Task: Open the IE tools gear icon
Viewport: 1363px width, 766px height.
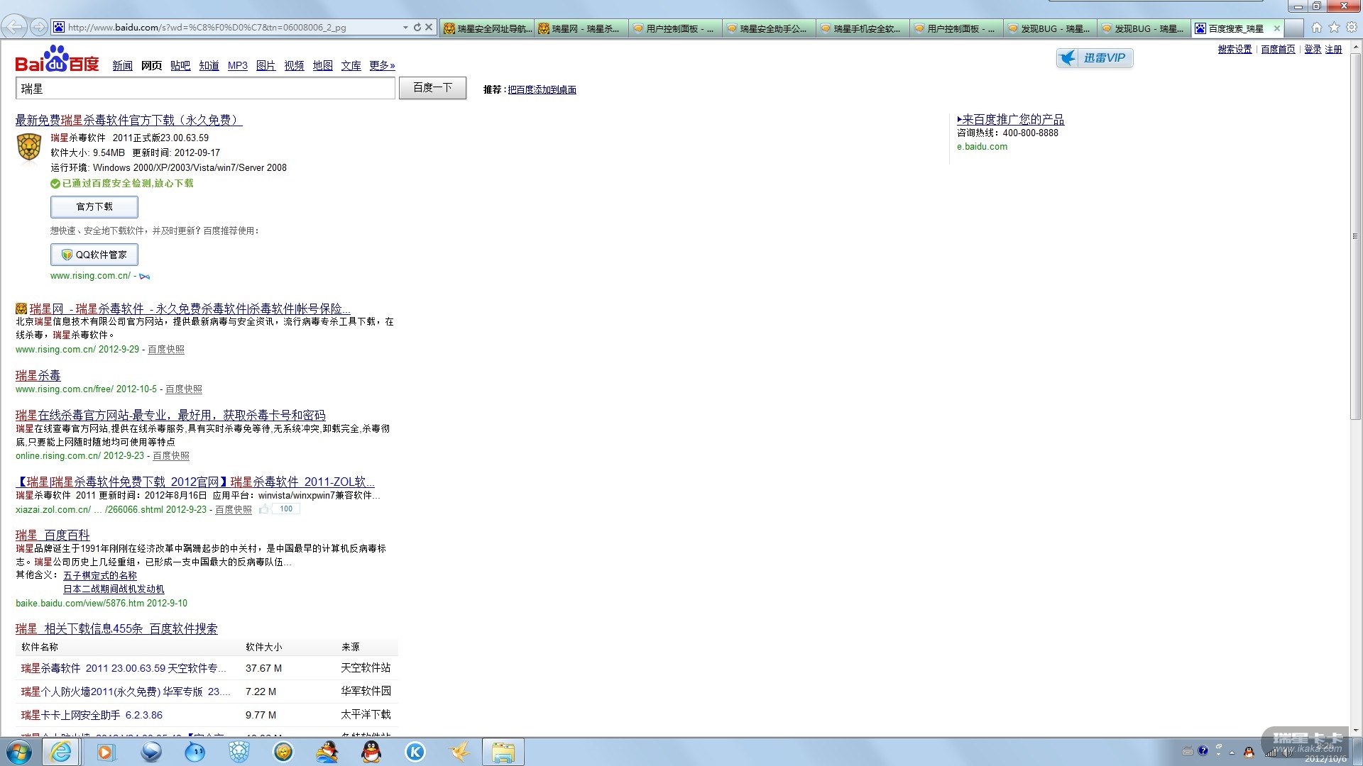Action: [x=1352, y=28]
